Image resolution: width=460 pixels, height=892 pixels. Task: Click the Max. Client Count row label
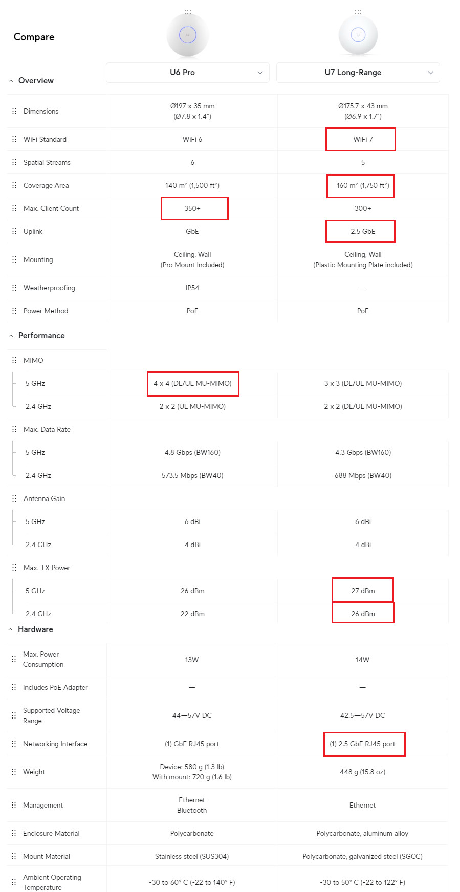(x=51, y=208)
